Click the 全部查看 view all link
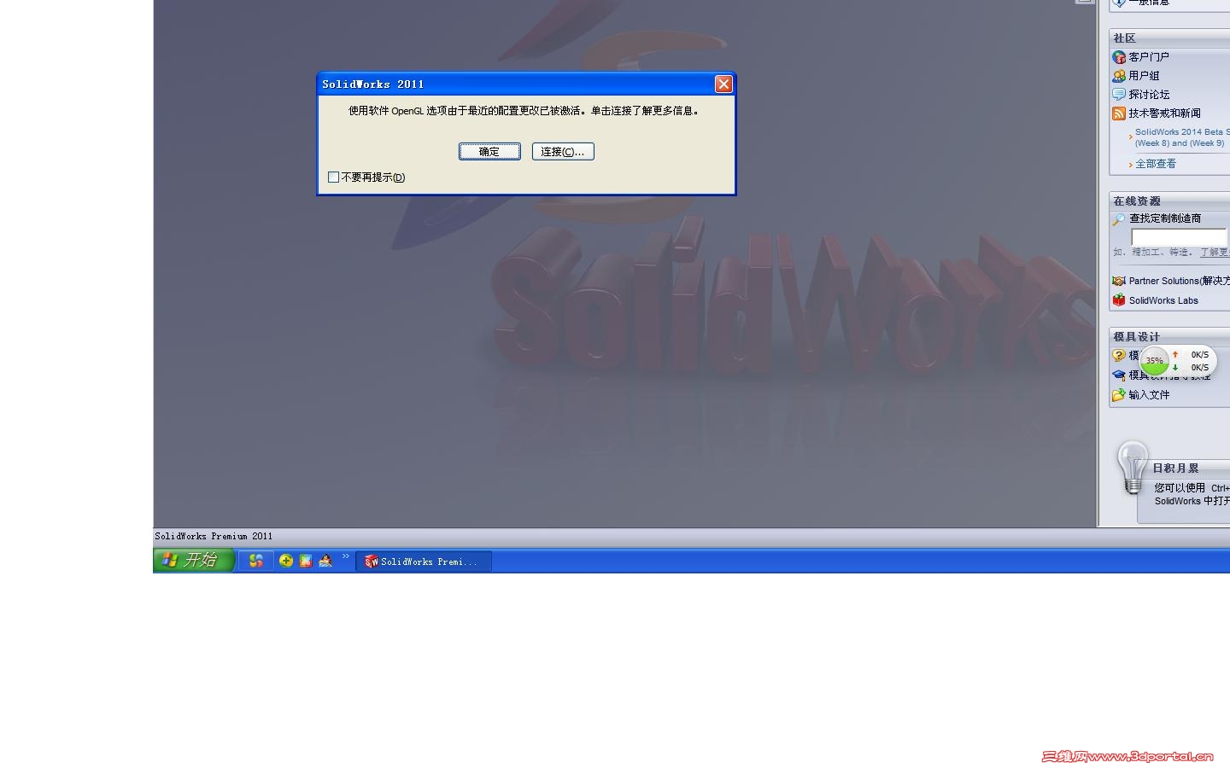The height and width of the screenshot is (768, 1230). 1155,164
